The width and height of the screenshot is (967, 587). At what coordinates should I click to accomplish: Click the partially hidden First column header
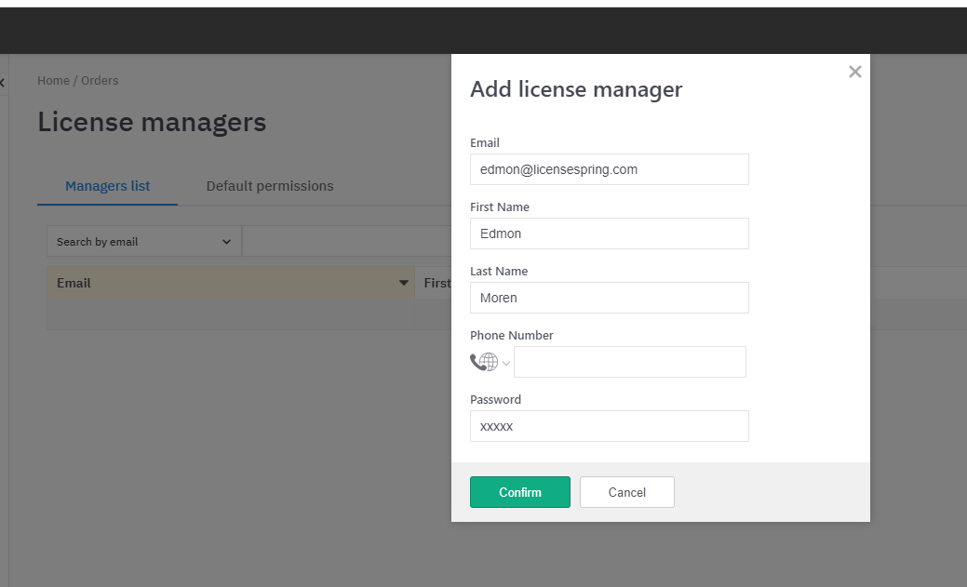(x=436, y=283)
